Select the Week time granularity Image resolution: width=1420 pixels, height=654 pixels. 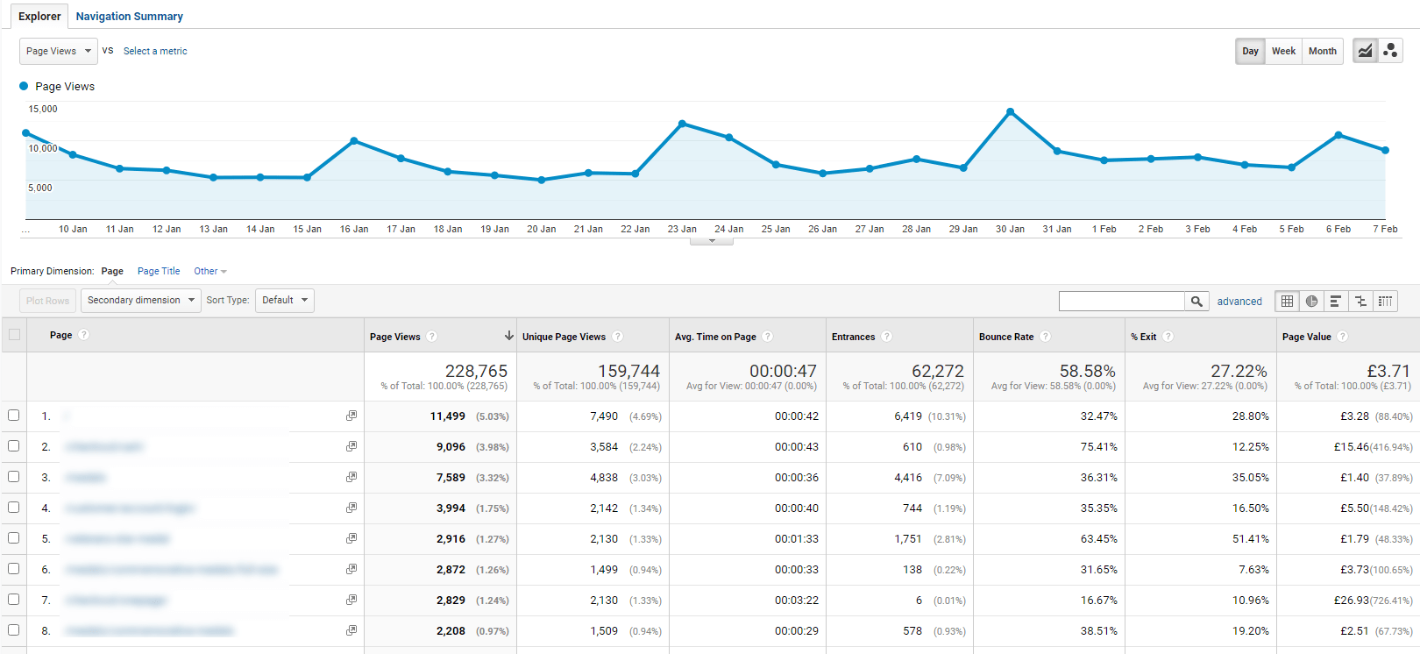tap(1283, 51)
